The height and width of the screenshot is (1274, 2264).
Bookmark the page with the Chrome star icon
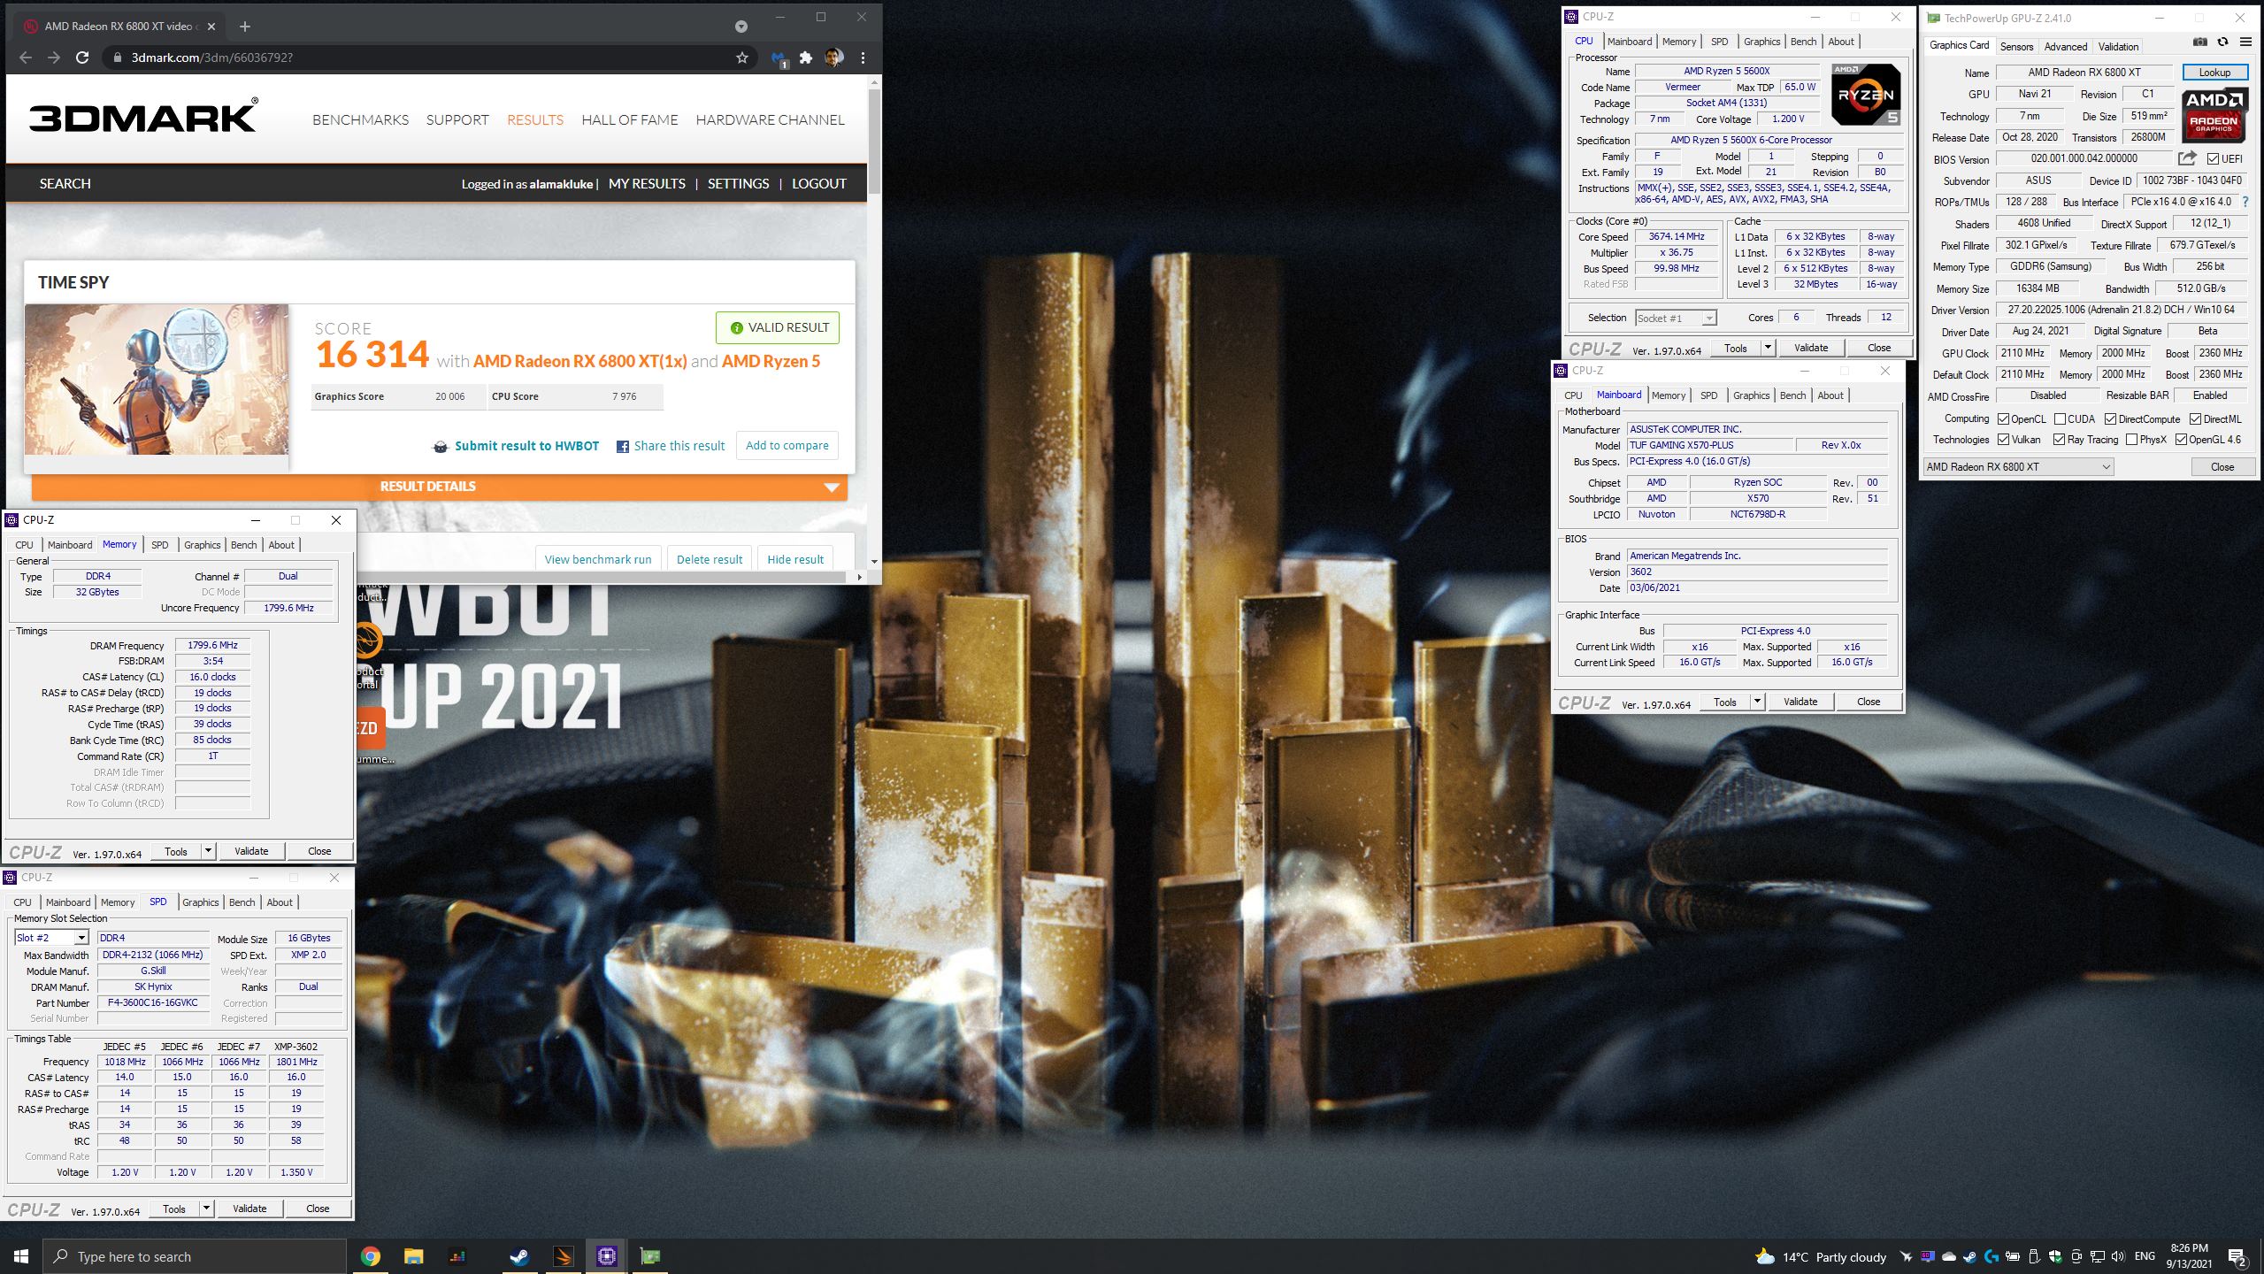tap(742, 58)
